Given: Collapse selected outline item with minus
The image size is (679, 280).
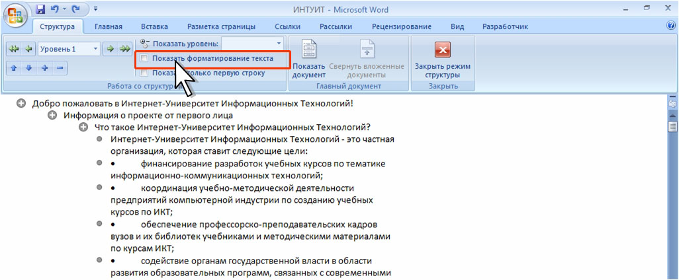Looking at the screenshot, I should (x=60, y=68).
